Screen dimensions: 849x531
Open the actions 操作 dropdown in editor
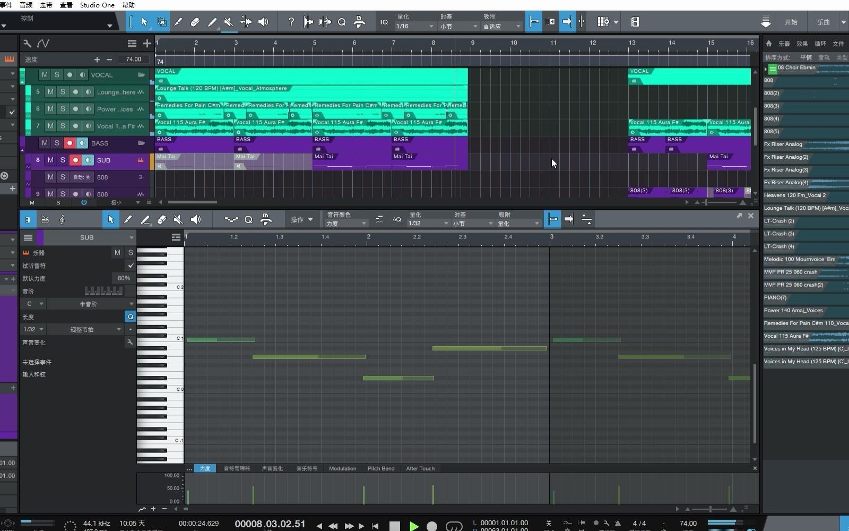pos(301,219)
